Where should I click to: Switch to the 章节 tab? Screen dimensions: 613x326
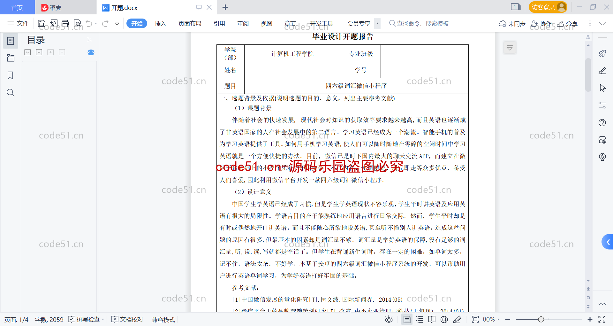pos(290,23)
